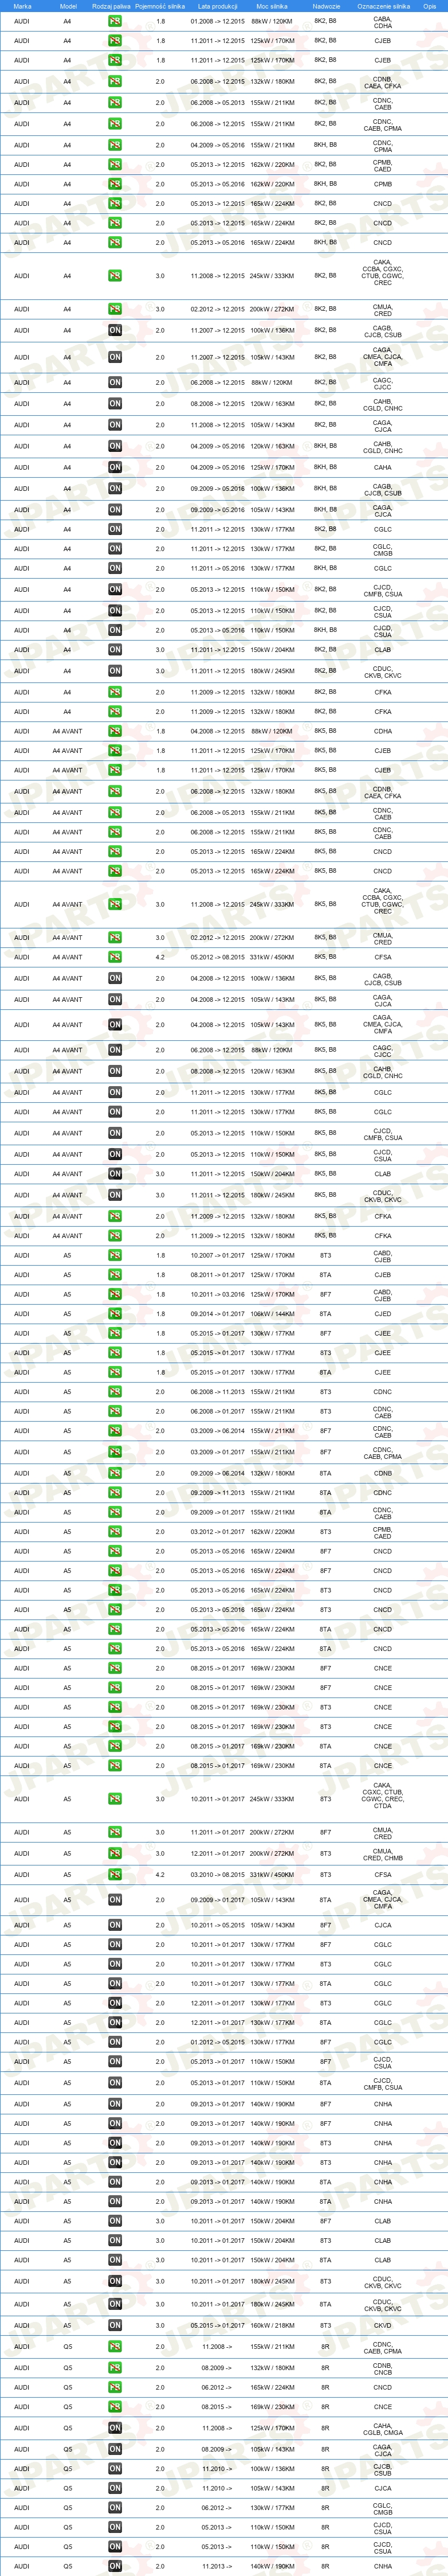This screenshot has width=448, height=2576.
Task: Click diesel ON icon in Q5 CJCB, CSUB row
Action: [x=115, y=2469]
